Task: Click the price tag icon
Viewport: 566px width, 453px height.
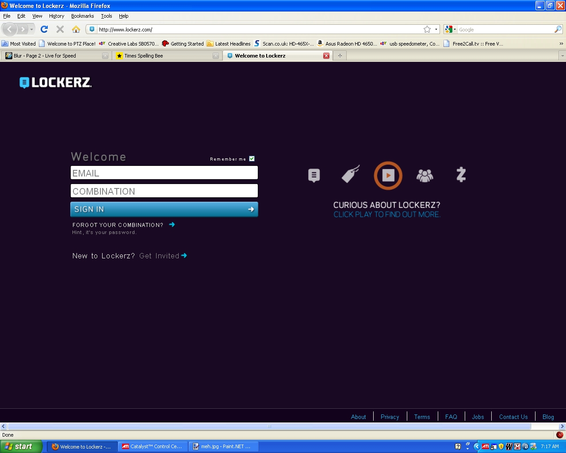Action: 351,173
